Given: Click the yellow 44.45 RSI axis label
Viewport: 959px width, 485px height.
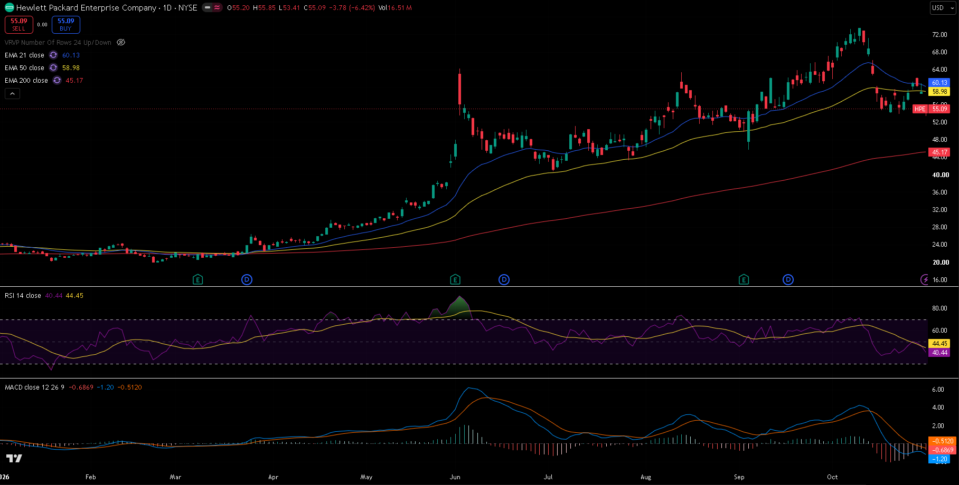Looking at the screenshot, I should pos(939,343).
